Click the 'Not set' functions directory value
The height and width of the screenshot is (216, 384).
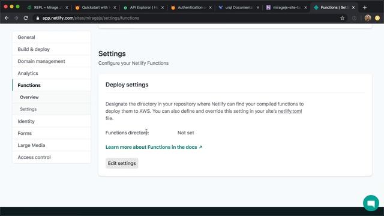[185, 133]
